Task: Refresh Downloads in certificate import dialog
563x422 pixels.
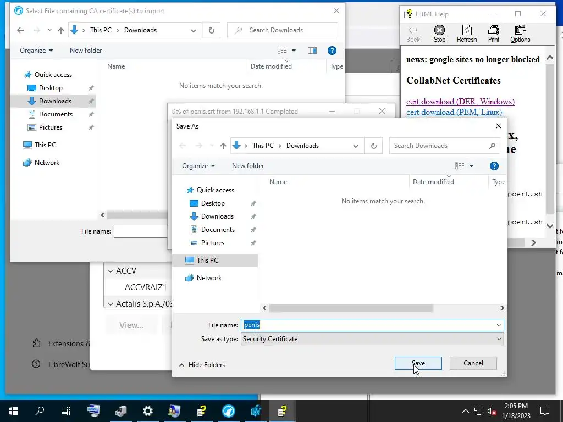Action: 212,31
